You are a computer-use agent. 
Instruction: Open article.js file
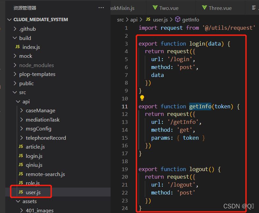click(35, 147)
